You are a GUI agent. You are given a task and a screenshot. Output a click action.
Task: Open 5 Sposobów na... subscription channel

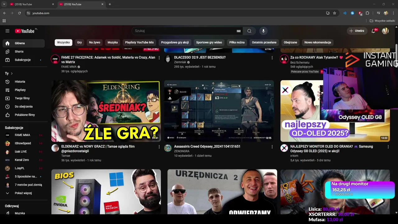pyautogui.click(x=24, y=177)
